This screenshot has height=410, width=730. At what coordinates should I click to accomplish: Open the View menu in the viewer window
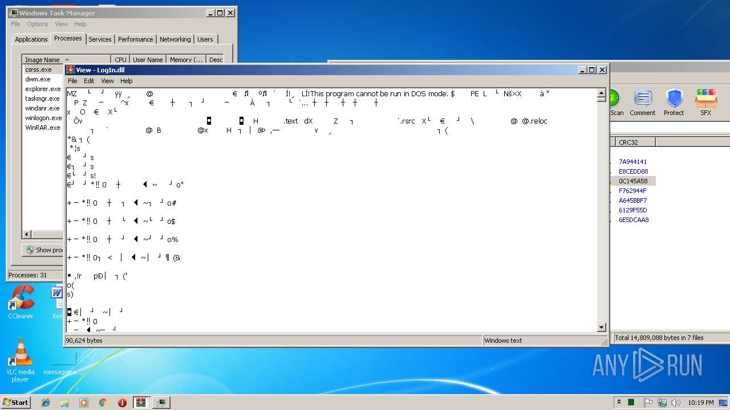pos(107,81)
